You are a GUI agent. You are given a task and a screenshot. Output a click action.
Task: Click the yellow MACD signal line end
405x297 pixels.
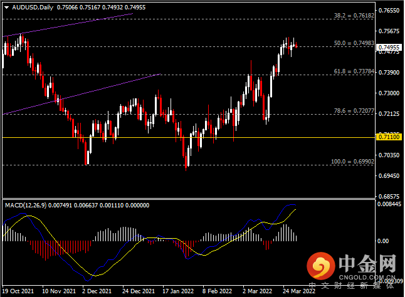point(295,210)
